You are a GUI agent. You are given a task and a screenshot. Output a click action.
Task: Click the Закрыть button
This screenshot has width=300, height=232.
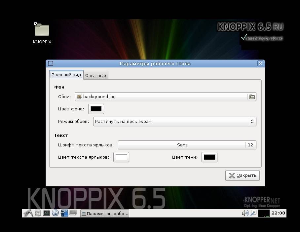(243, 175)
